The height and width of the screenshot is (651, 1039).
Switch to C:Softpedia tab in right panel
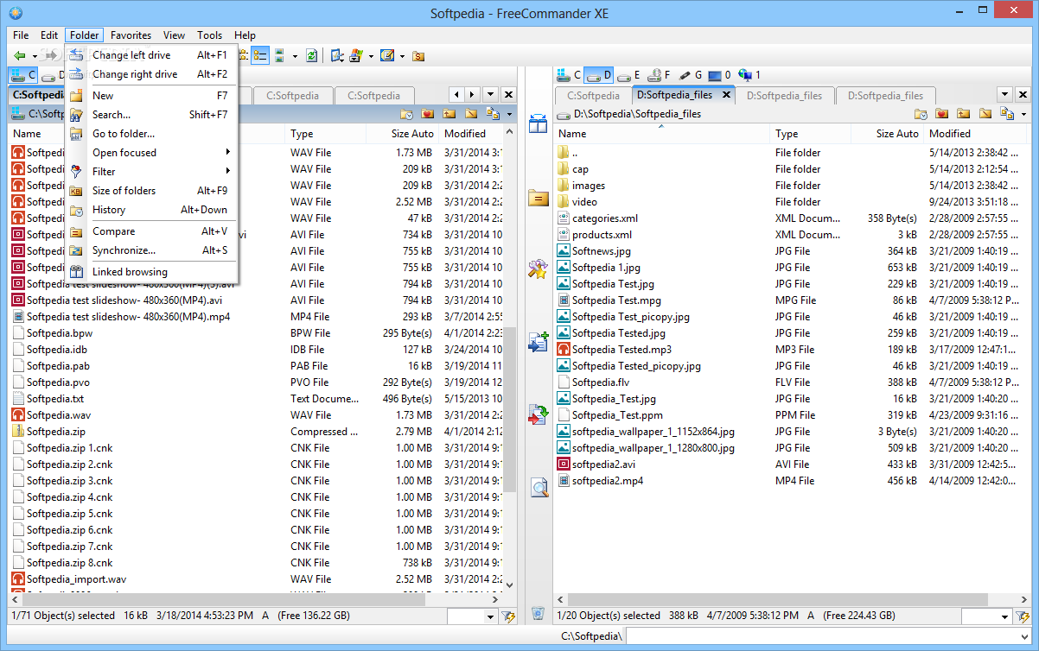point(594,96)
